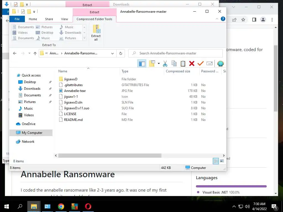Sort by the Type column header
This screenshot has height=212, width=283.
pos(125,71)
